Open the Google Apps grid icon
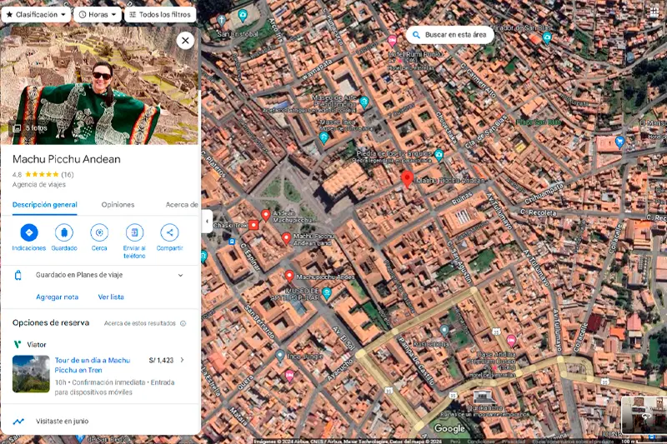 click(654, 11)
